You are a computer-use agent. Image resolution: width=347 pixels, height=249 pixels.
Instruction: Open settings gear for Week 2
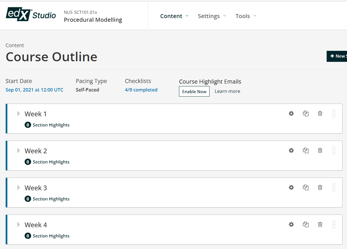click(291, 150)
